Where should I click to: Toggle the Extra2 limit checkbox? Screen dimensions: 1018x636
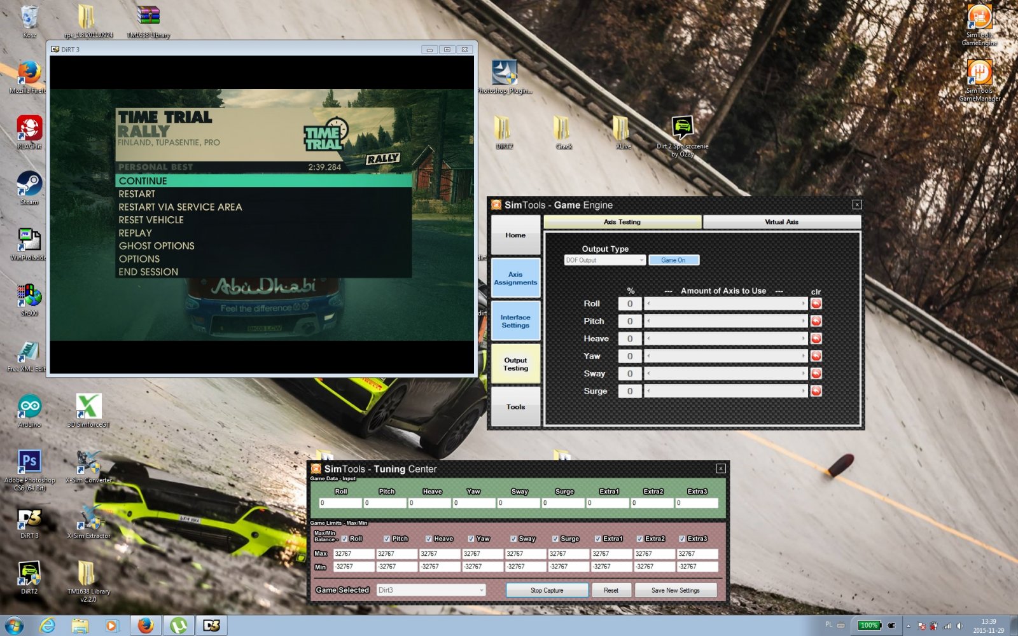pyautogui.click(x=640, y=539)
